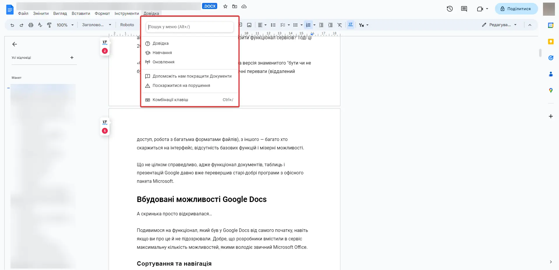Screen dimensions: 559x270
Task: Expand the checklist options arrow
Action: pos(289,25)
